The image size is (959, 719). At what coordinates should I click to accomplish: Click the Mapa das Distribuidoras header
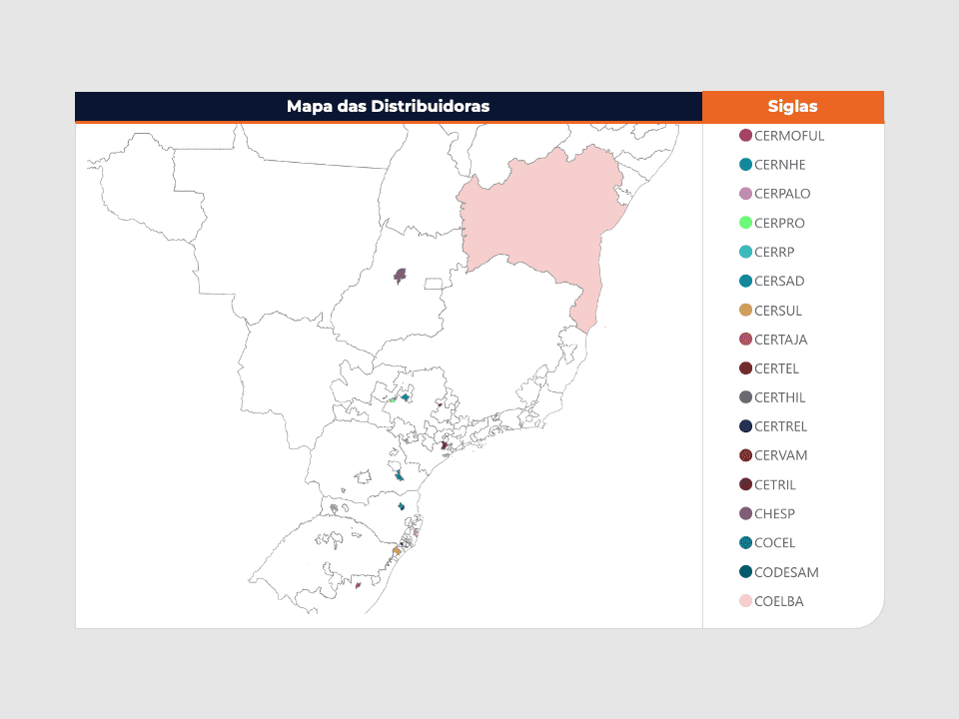coord(389,107)
